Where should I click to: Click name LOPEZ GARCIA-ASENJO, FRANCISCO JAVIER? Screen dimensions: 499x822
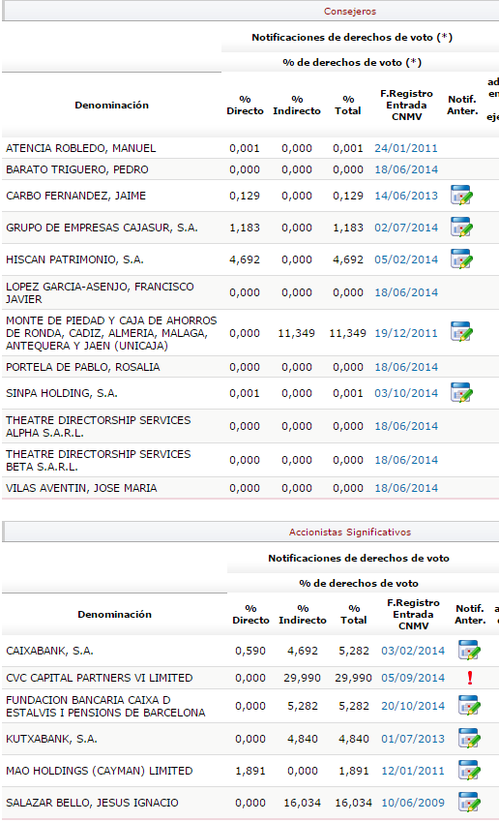pos(100,293)
